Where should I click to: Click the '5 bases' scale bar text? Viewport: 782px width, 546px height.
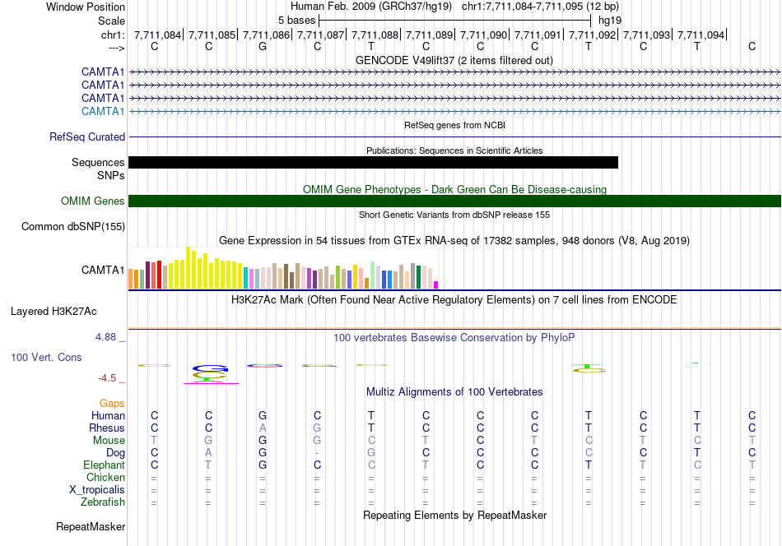click(x=296, y=21)
